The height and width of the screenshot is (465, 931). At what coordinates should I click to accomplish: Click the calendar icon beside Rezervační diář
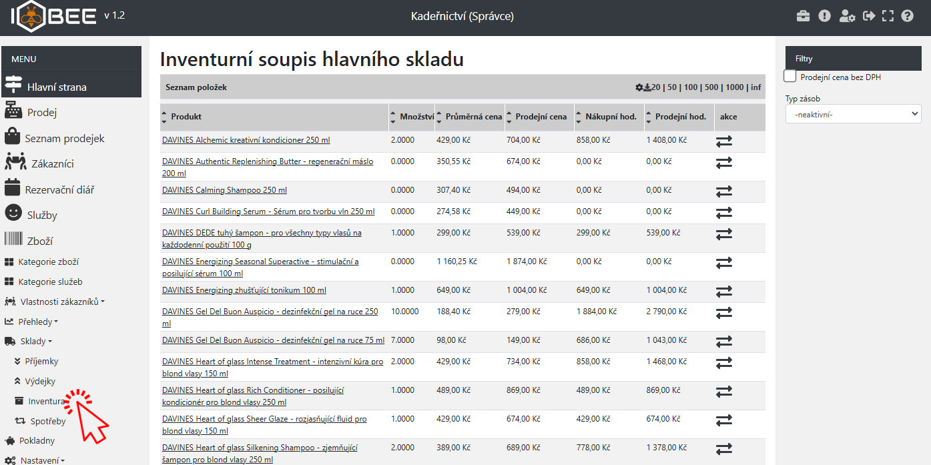pyautogui.click(x=12, y=189)
